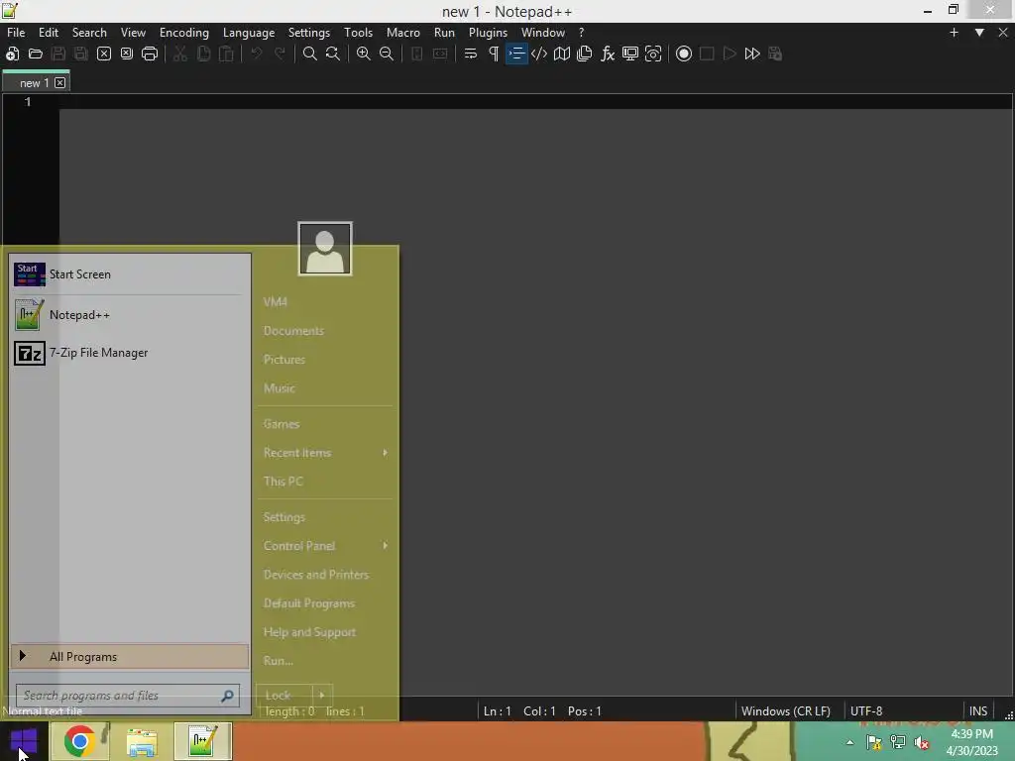Open Google Chrome from taskbar

click(x=79, y=741)
